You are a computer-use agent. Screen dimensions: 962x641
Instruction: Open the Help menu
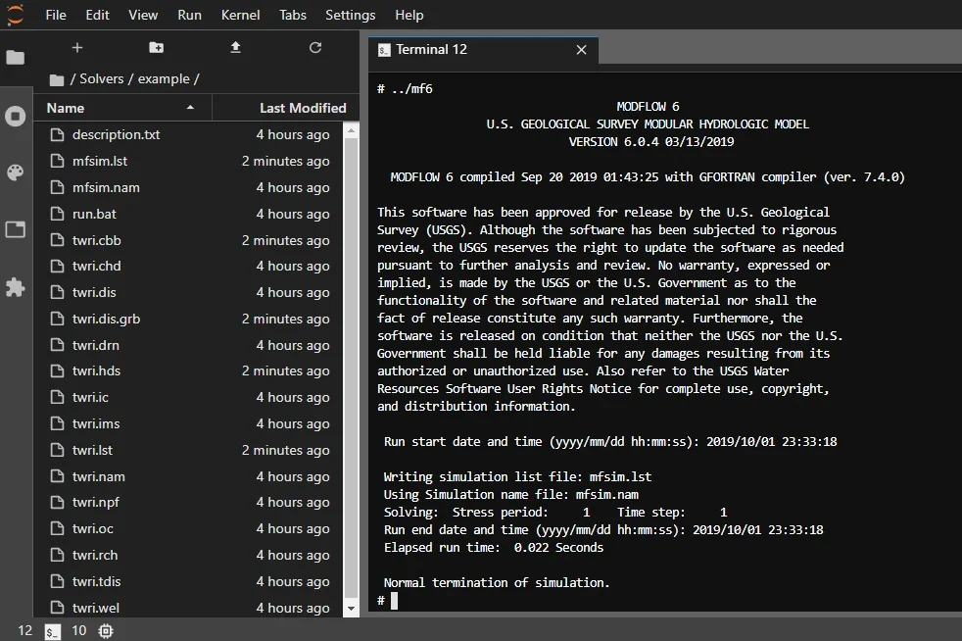pyautogui.click(x=409, y=15)
